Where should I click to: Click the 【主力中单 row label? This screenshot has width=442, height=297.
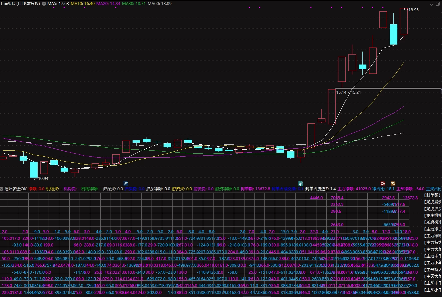(x=432, y=256)
